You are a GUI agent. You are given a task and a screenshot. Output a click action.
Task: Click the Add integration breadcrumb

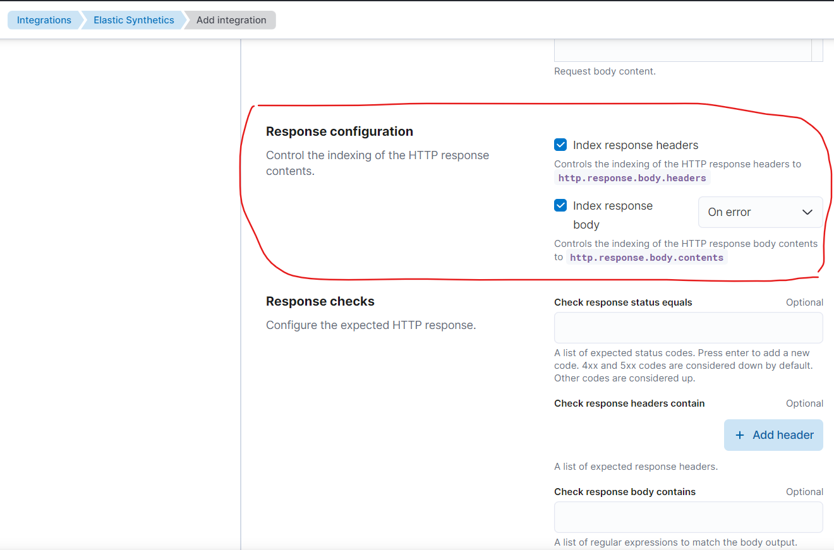click(231, 20)
